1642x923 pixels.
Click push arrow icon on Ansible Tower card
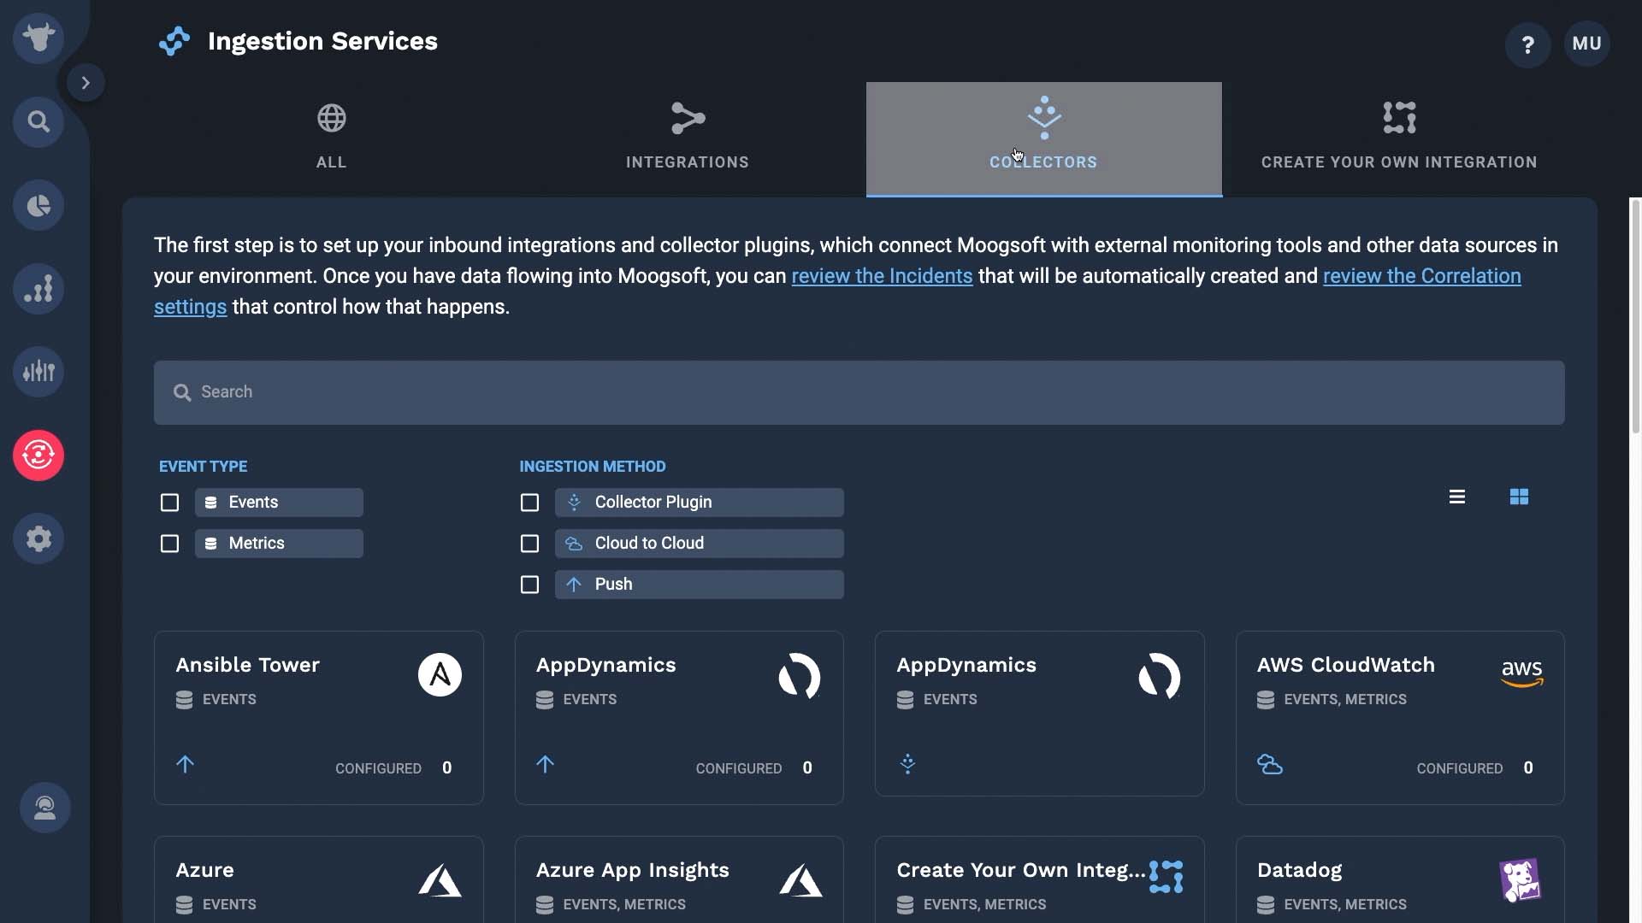pyautogui.click(x=185, y=764)
